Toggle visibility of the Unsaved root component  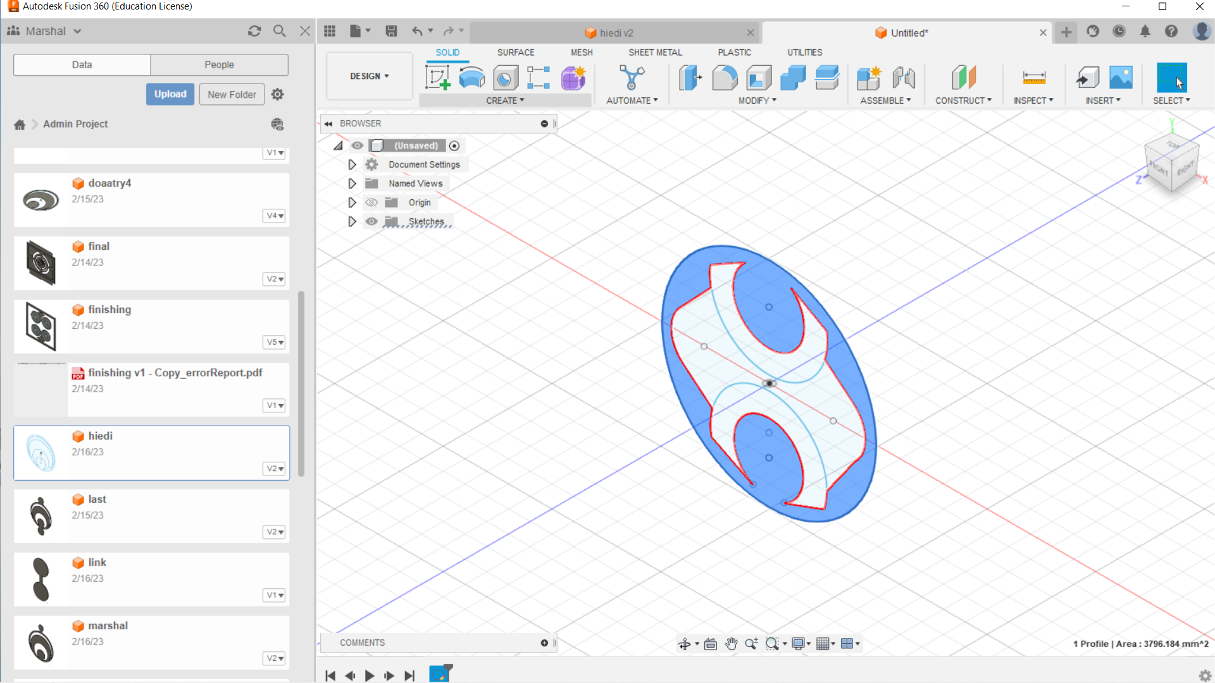pyautogui.click(x=358, y=145)
